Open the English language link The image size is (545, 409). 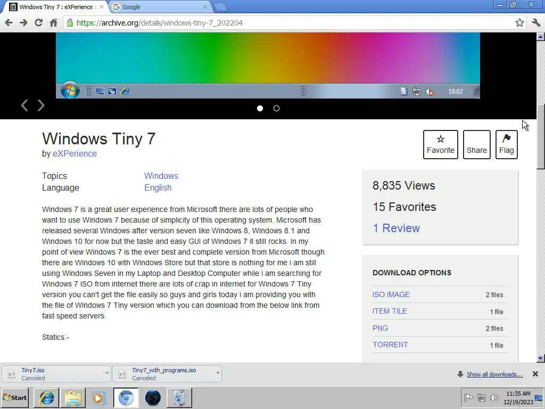158,188
